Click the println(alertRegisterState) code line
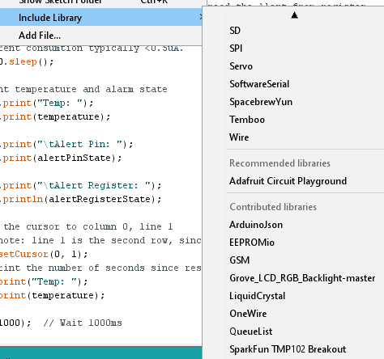 coord(81,199)
